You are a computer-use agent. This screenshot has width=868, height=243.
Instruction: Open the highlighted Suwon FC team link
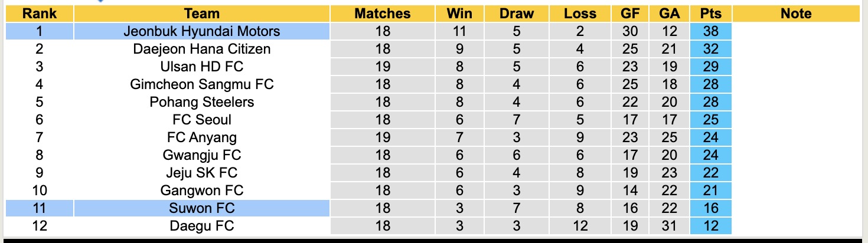coord(202,208)
